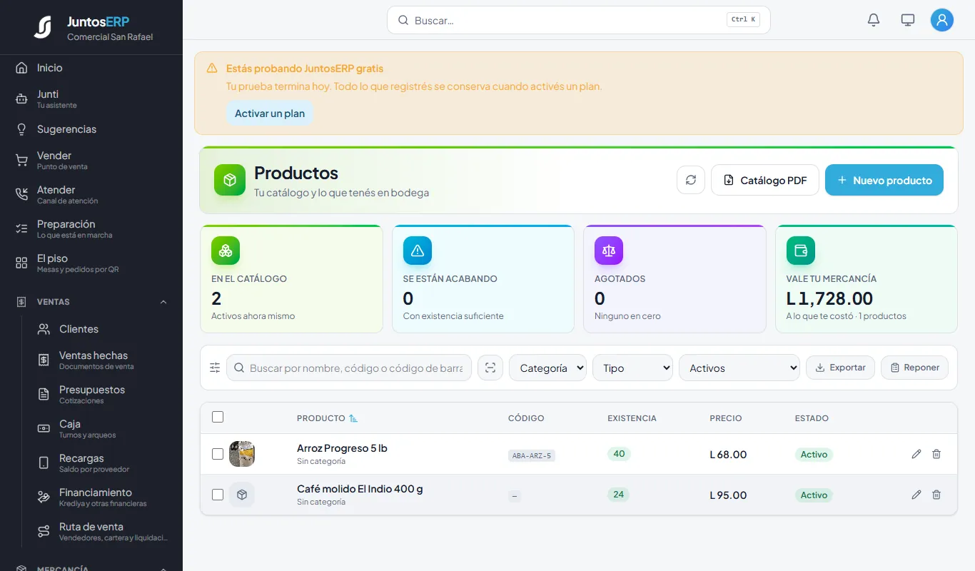Image resolution: width=975 pixels, height=571 pixels.
Task: Click the Arroz Progreso product thumbnail
Action: pyautogui.click(x=242, y=454)
